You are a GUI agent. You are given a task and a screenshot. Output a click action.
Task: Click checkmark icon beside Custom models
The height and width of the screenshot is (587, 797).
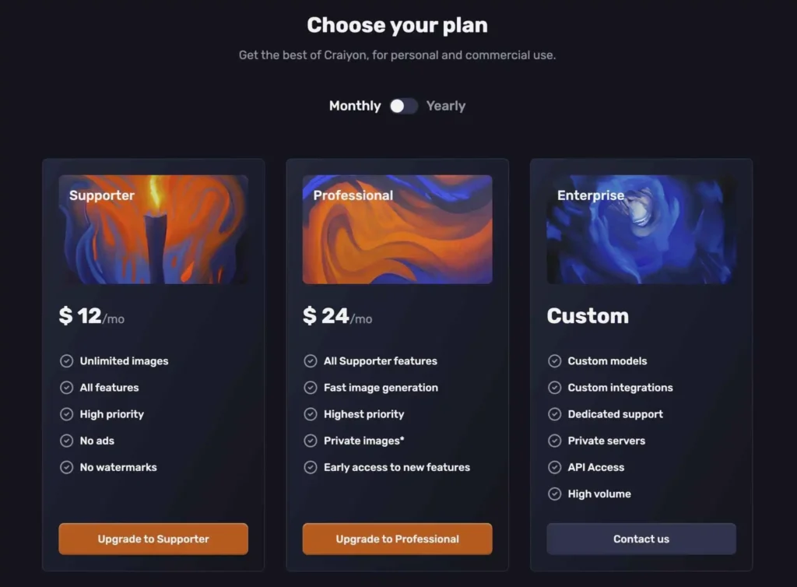(554, 360)
